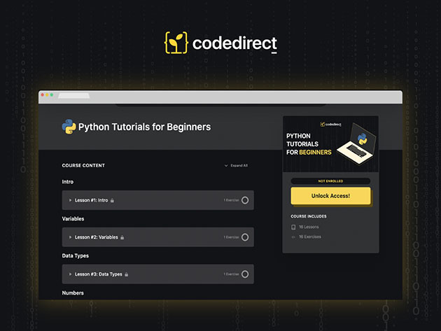Click the Expand All link
This screenshot has height=331, width=441.
239,165
